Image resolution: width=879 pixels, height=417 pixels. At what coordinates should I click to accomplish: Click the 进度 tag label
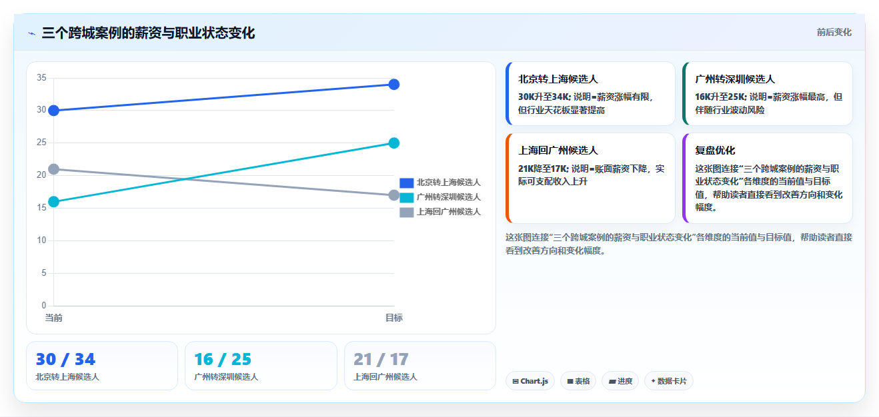coord(625,382)
